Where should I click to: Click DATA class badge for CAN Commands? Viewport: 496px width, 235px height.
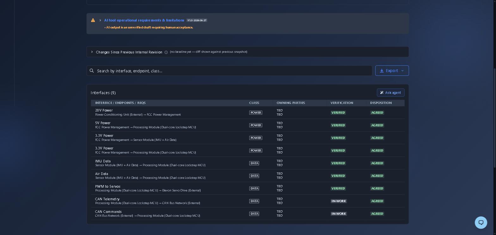tap(254, 214)
